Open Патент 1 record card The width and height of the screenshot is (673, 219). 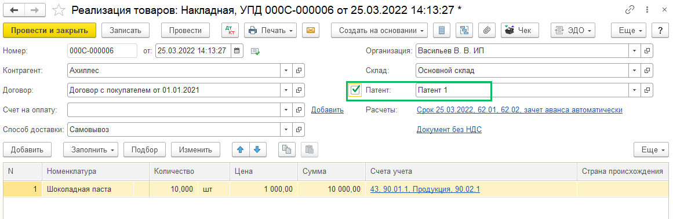tap(647, 90)
